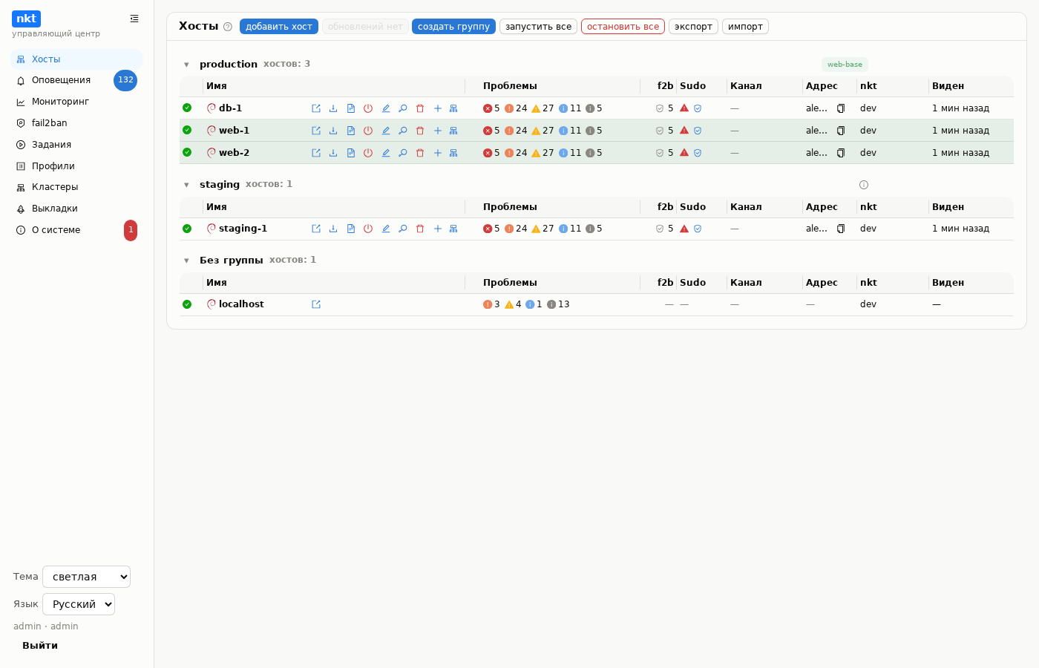Click the magnifier icon for web-2

point(403,153)
